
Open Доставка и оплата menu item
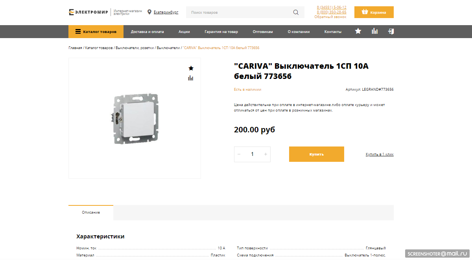pyautogui.click(x=147, y=31)
